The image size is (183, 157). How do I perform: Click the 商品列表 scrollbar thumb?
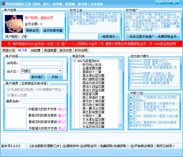[120, 67]
